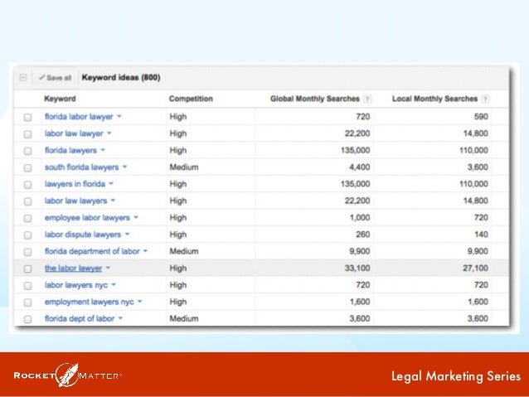Viewport: 529px width, 397px height.
Task: Click the collapse icon beside Save all
Action: pyautogui.click(x=23, y=78)
